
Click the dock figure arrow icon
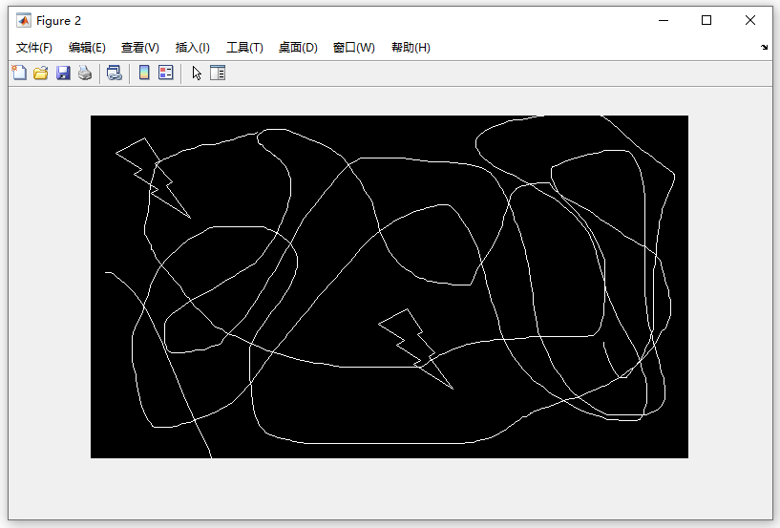pos(764,48)
